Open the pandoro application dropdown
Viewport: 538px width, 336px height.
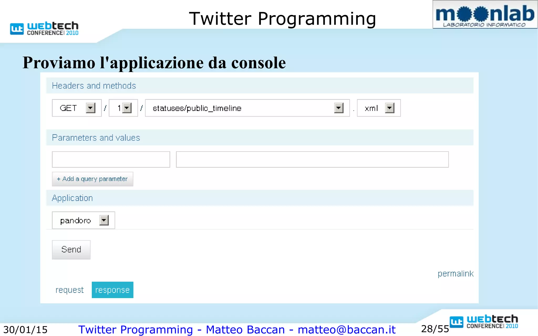[x=83, y=220]
